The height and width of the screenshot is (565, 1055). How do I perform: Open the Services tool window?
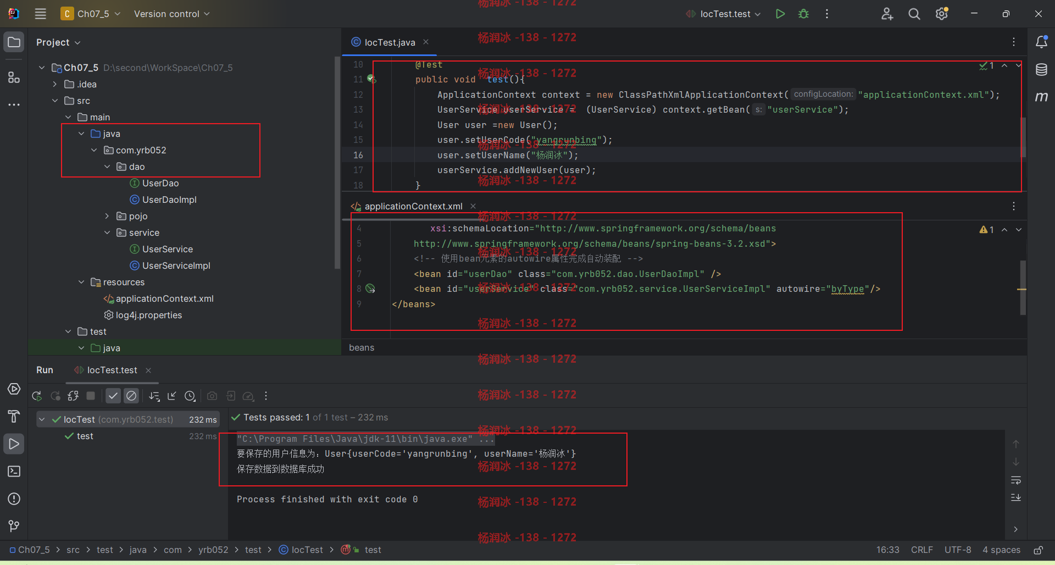[x=14, y=389]
